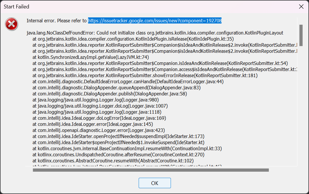Click the java.lang.NoClassDefFoundError line
The height and width of the screenshot is (194, 309).
click(x=155, y=33)
